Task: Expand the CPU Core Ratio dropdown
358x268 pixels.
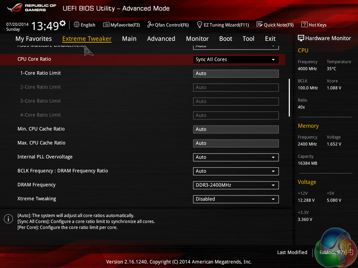Action: pos(236,59)
